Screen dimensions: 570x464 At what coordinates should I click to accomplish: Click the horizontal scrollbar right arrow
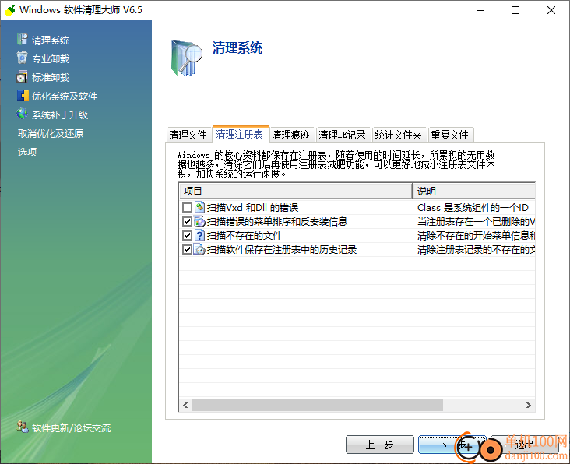point(529,405)
